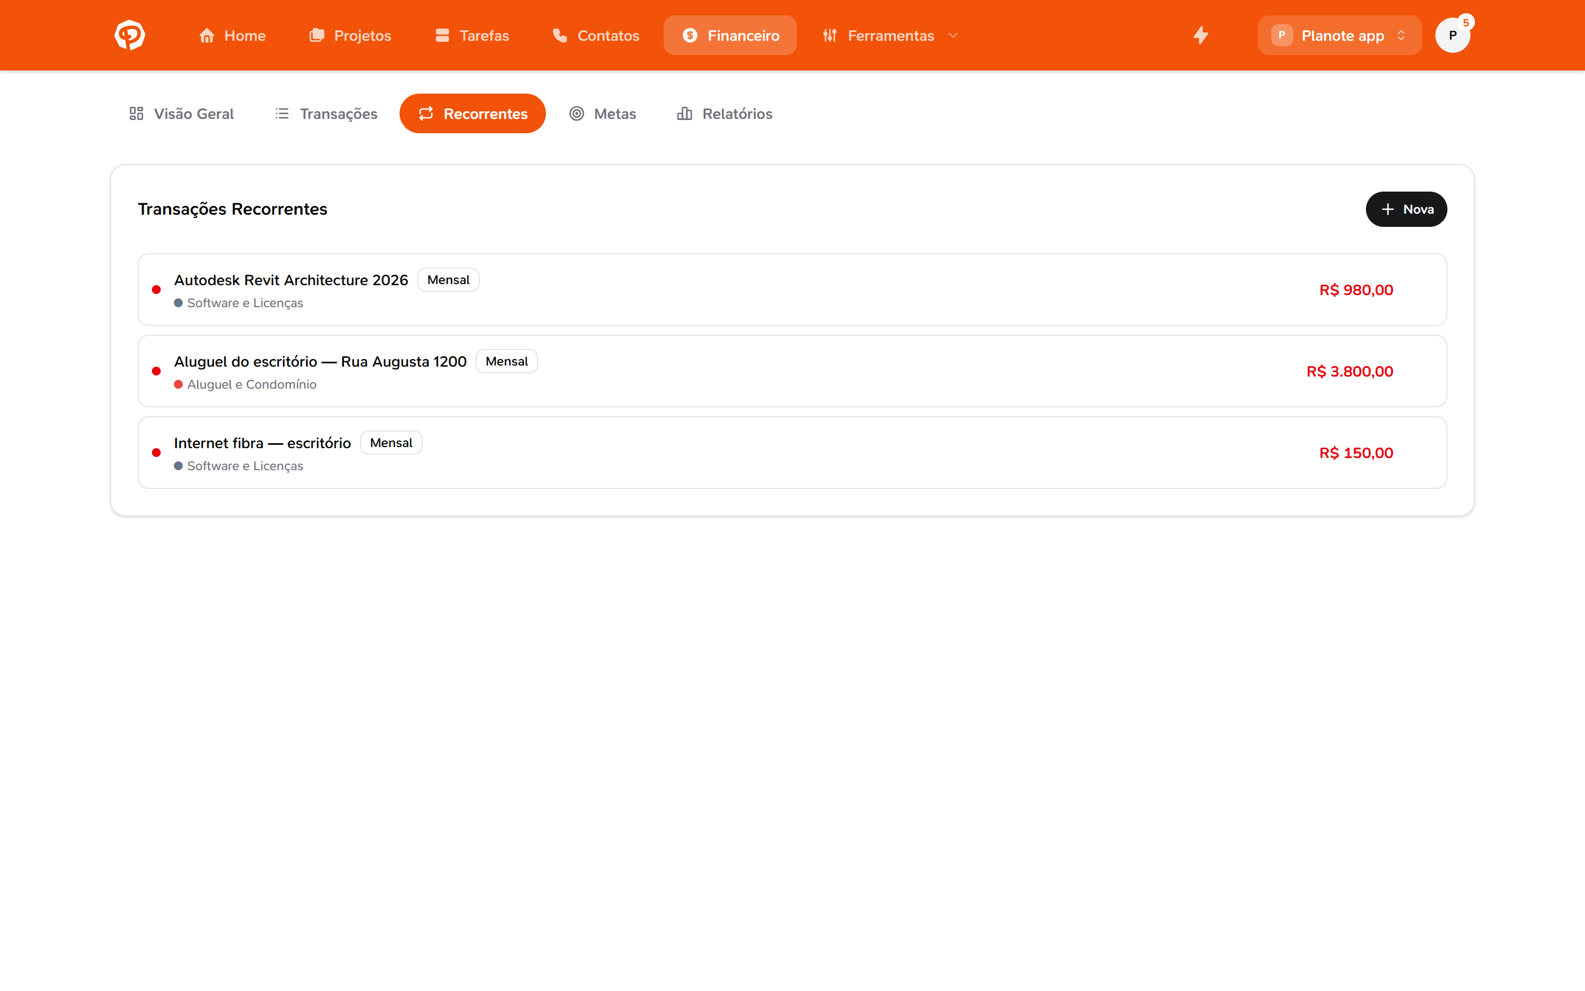Click the Metas target icon

tap(576, 113)
